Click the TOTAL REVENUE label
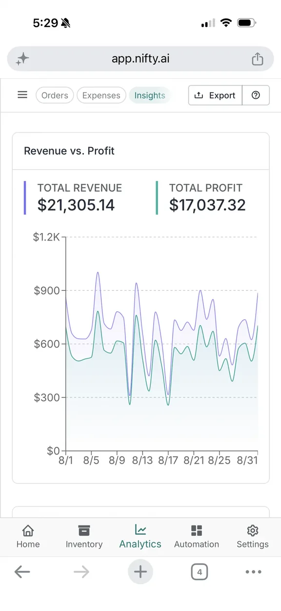Viewport: 281px width, 611px height. (x=80, y=188)
